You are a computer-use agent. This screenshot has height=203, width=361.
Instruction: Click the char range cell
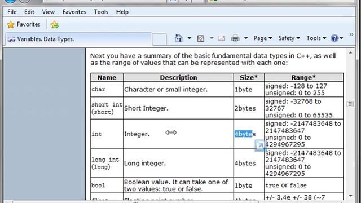click(303, 89)
